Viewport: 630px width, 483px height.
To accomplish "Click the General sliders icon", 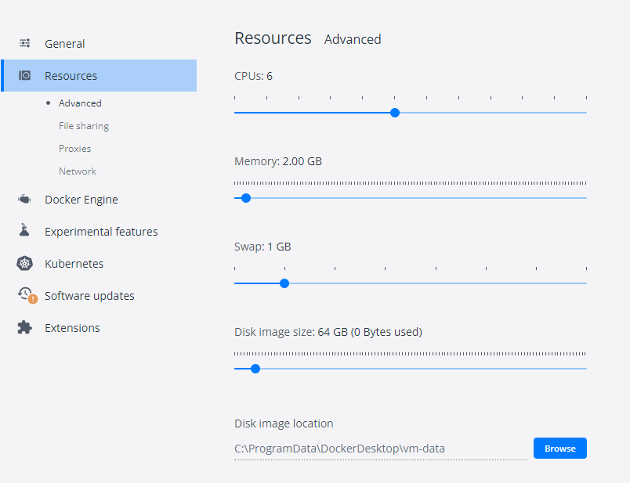I will click(25, 44).
